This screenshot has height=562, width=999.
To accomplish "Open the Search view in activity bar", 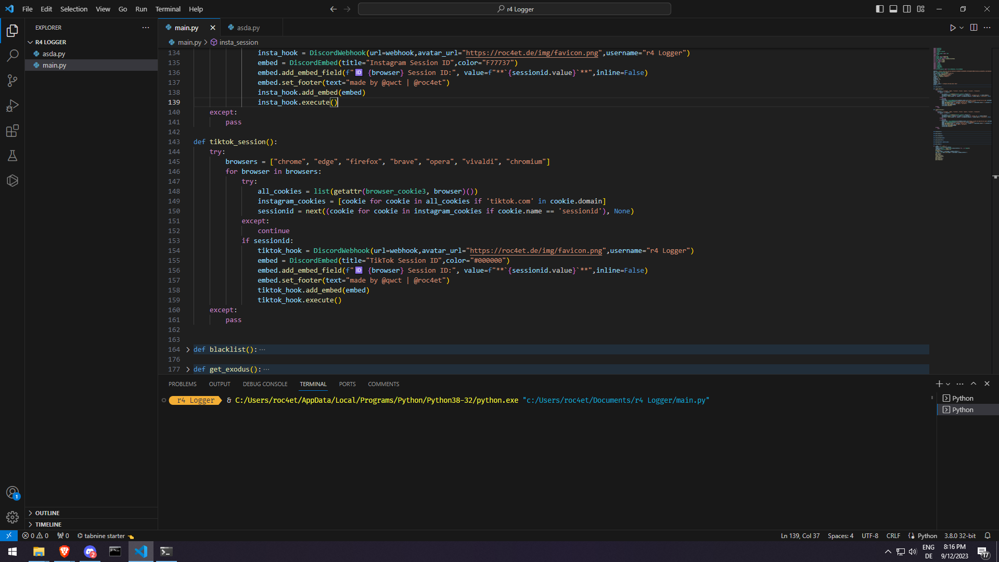I will click(12, 55).
